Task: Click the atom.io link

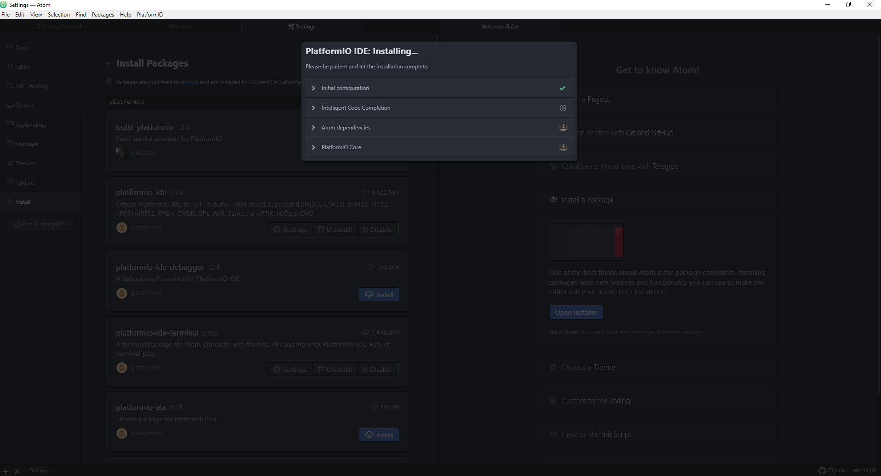Action: (x=189, y=82)
